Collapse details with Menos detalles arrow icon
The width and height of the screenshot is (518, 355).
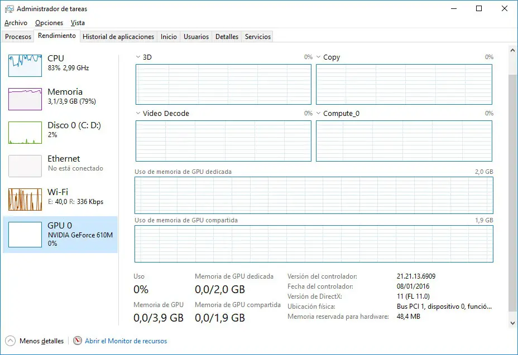tap(10, 341)
